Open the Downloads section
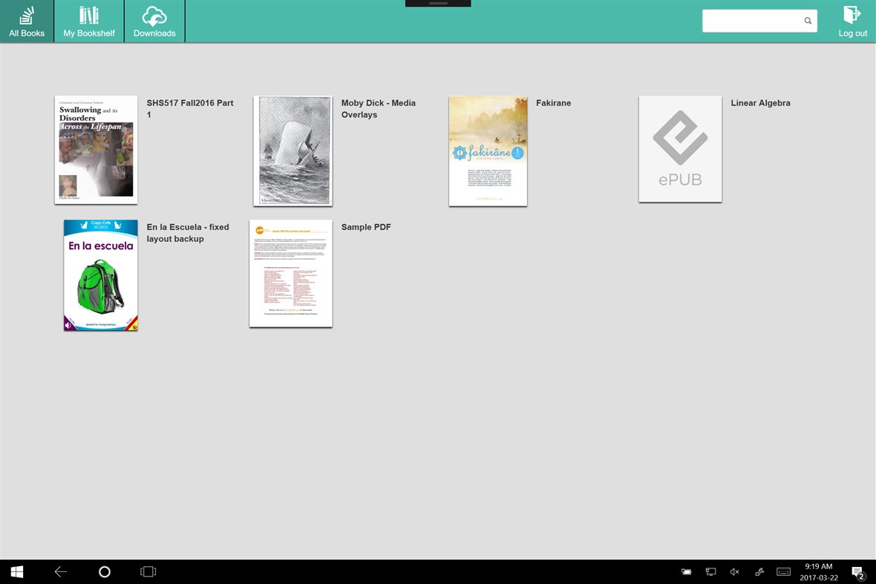 (154, 20)
